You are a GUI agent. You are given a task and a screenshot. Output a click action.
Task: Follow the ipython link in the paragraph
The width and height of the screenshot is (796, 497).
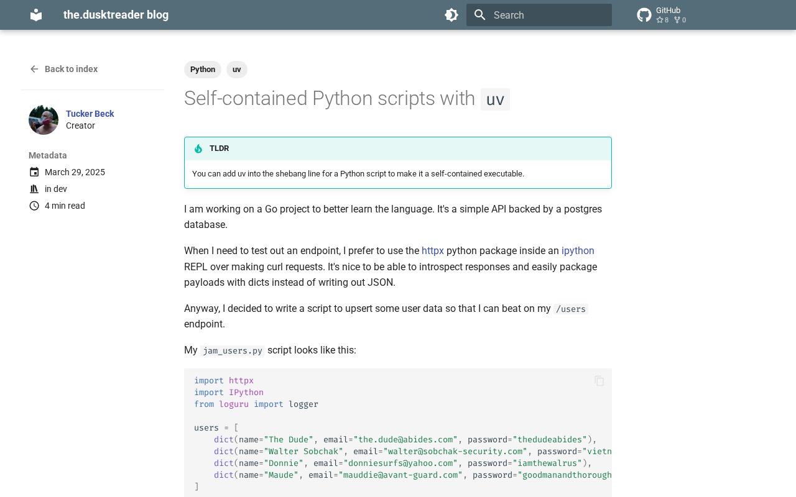coord(578,250)
